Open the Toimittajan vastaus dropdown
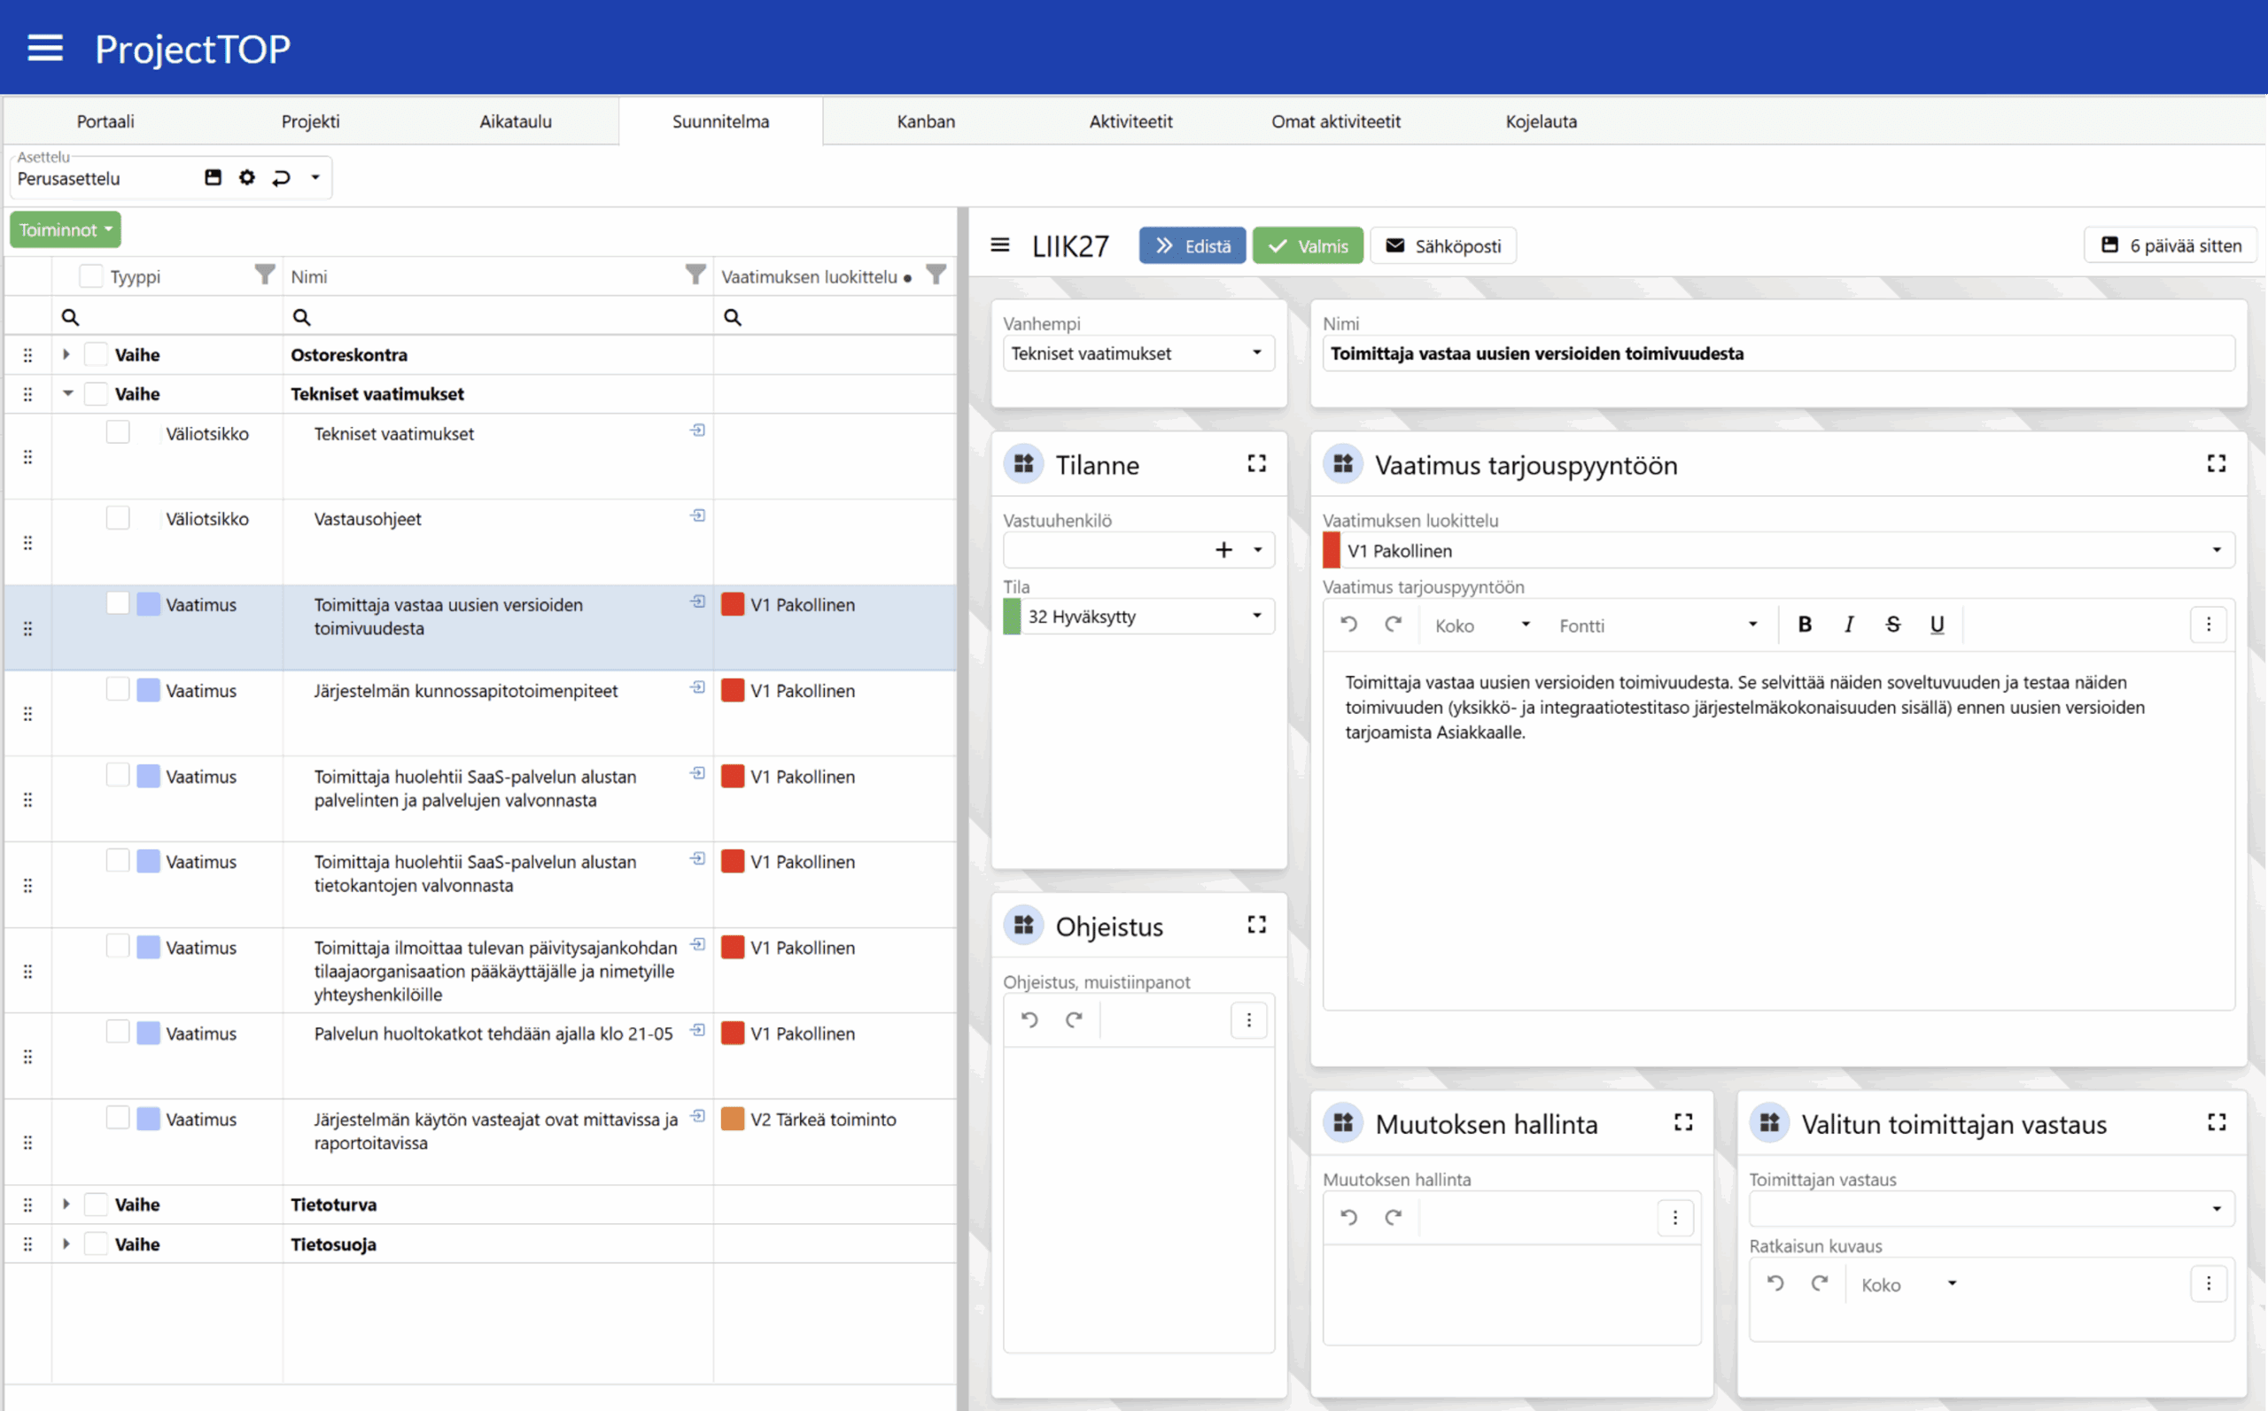The height and width of the screenshot is (1411, 2268). click(2216, 1208)
